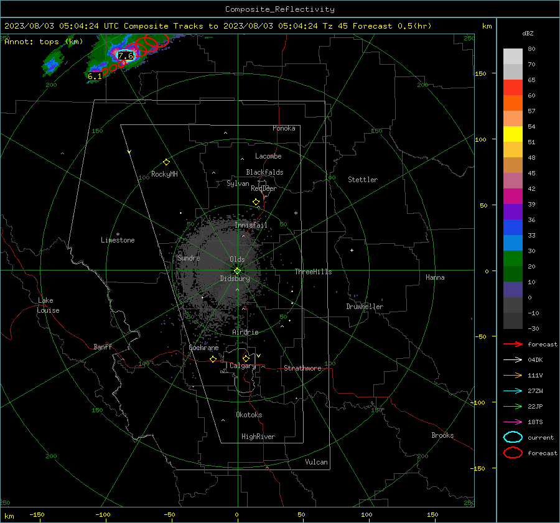Screen dimensions: 560x523
Task: Click the 'HighRiver' city label
Action: tap(258, 437)
